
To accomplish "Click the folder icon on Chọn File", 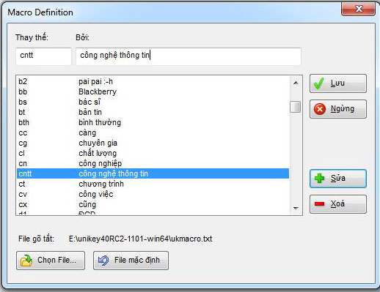I will pos(26,261).
